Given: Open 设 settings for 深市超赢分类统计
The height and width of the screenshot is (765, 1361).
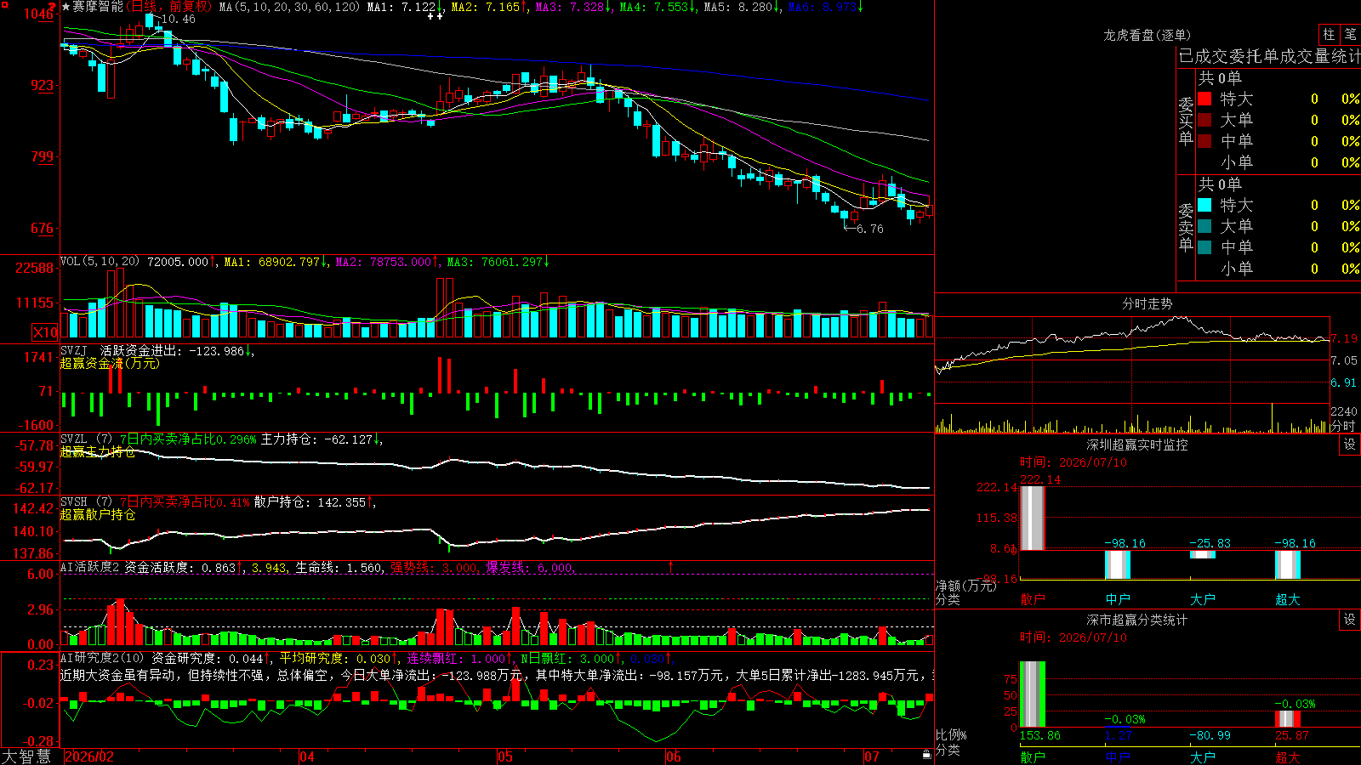Looking at the screenshot, I should click(1350, 620).
